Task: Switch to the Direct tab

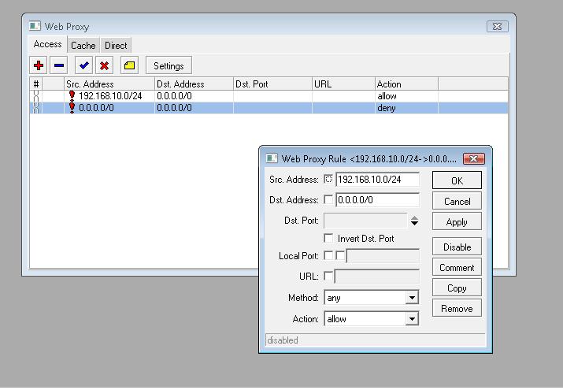Action: click(116, 46)
